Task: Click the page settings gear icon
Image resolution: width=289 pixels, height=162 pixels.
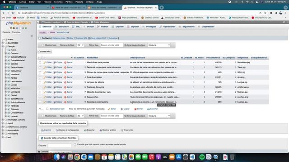Action: (x=284, y=22)
